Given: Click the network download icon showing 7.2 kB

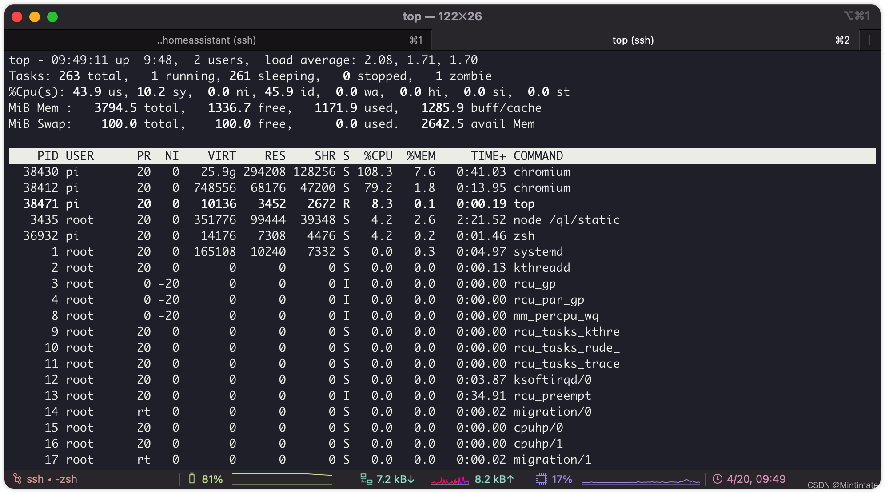Looking at the screenshot, I should point(365,479).
